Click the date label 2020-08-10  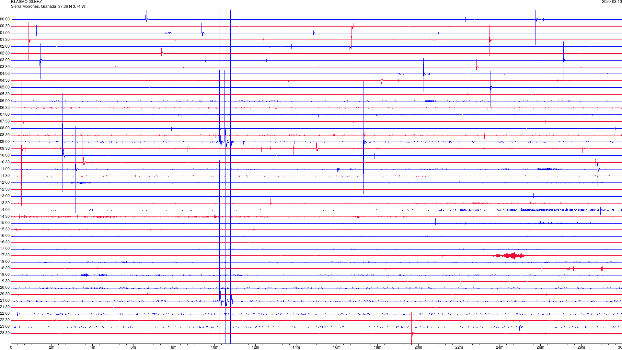pyautogui.click(x=612, y=2)
